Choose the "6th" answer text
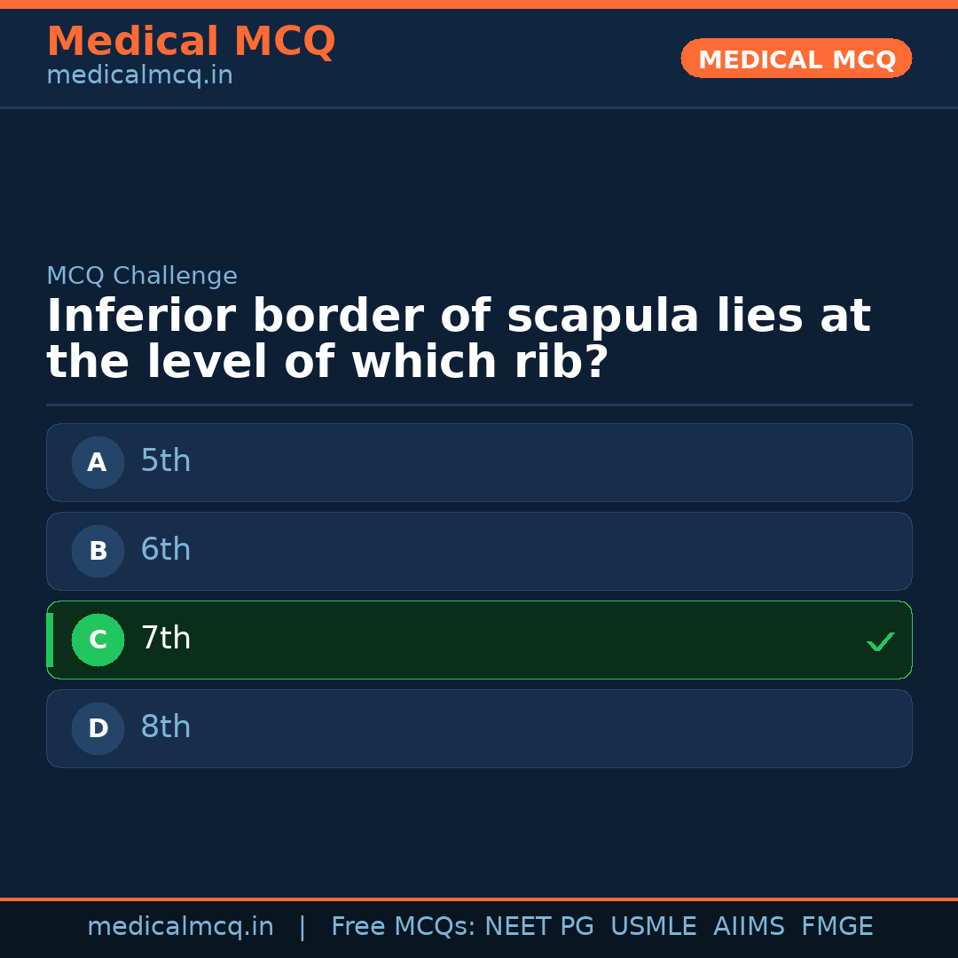The height and width of the screenshot is (958, 958). click(166, 550)
